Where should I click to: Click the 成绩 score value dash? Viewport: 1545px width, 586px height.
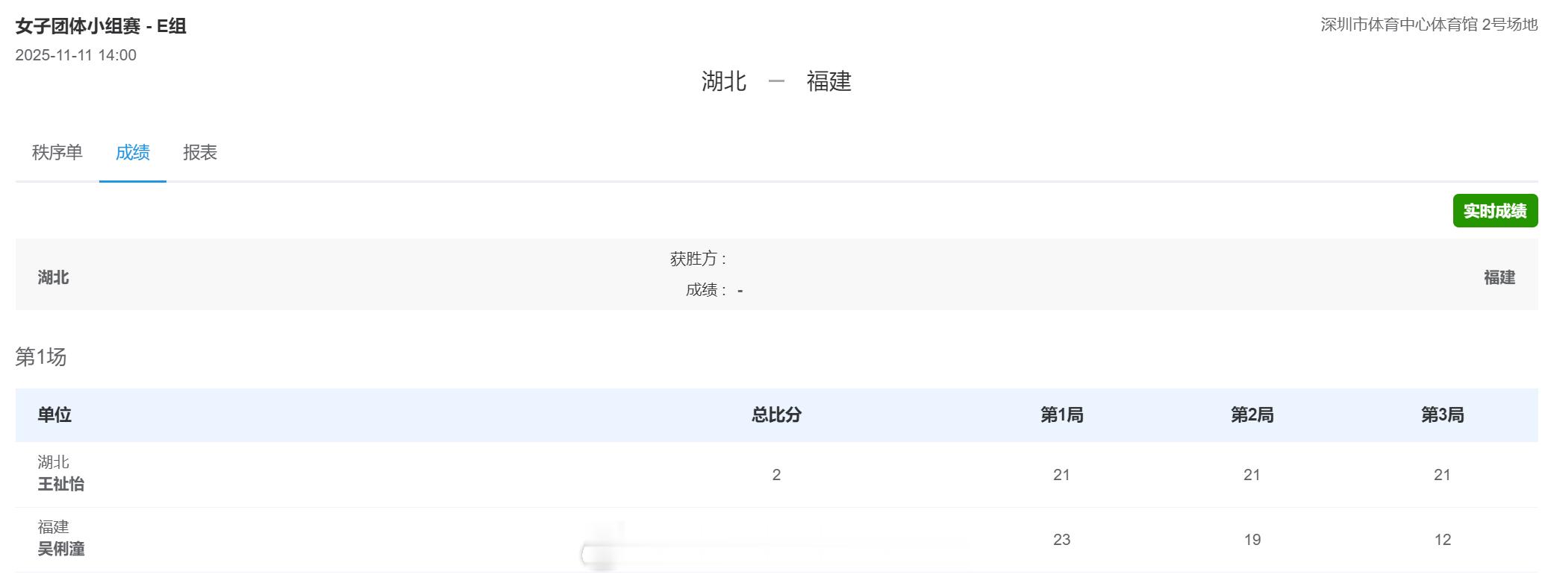[x=739, y=291]
